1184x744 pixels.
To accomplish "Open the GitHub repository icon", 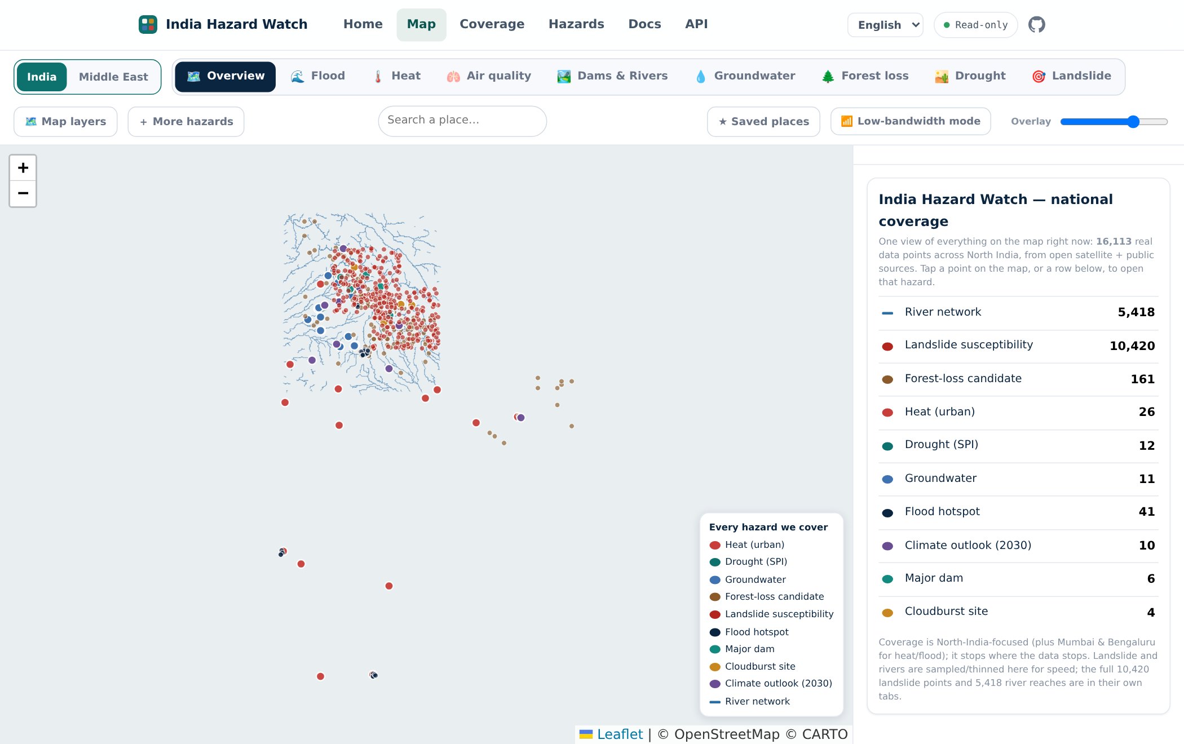I will tap(1036, 25).
